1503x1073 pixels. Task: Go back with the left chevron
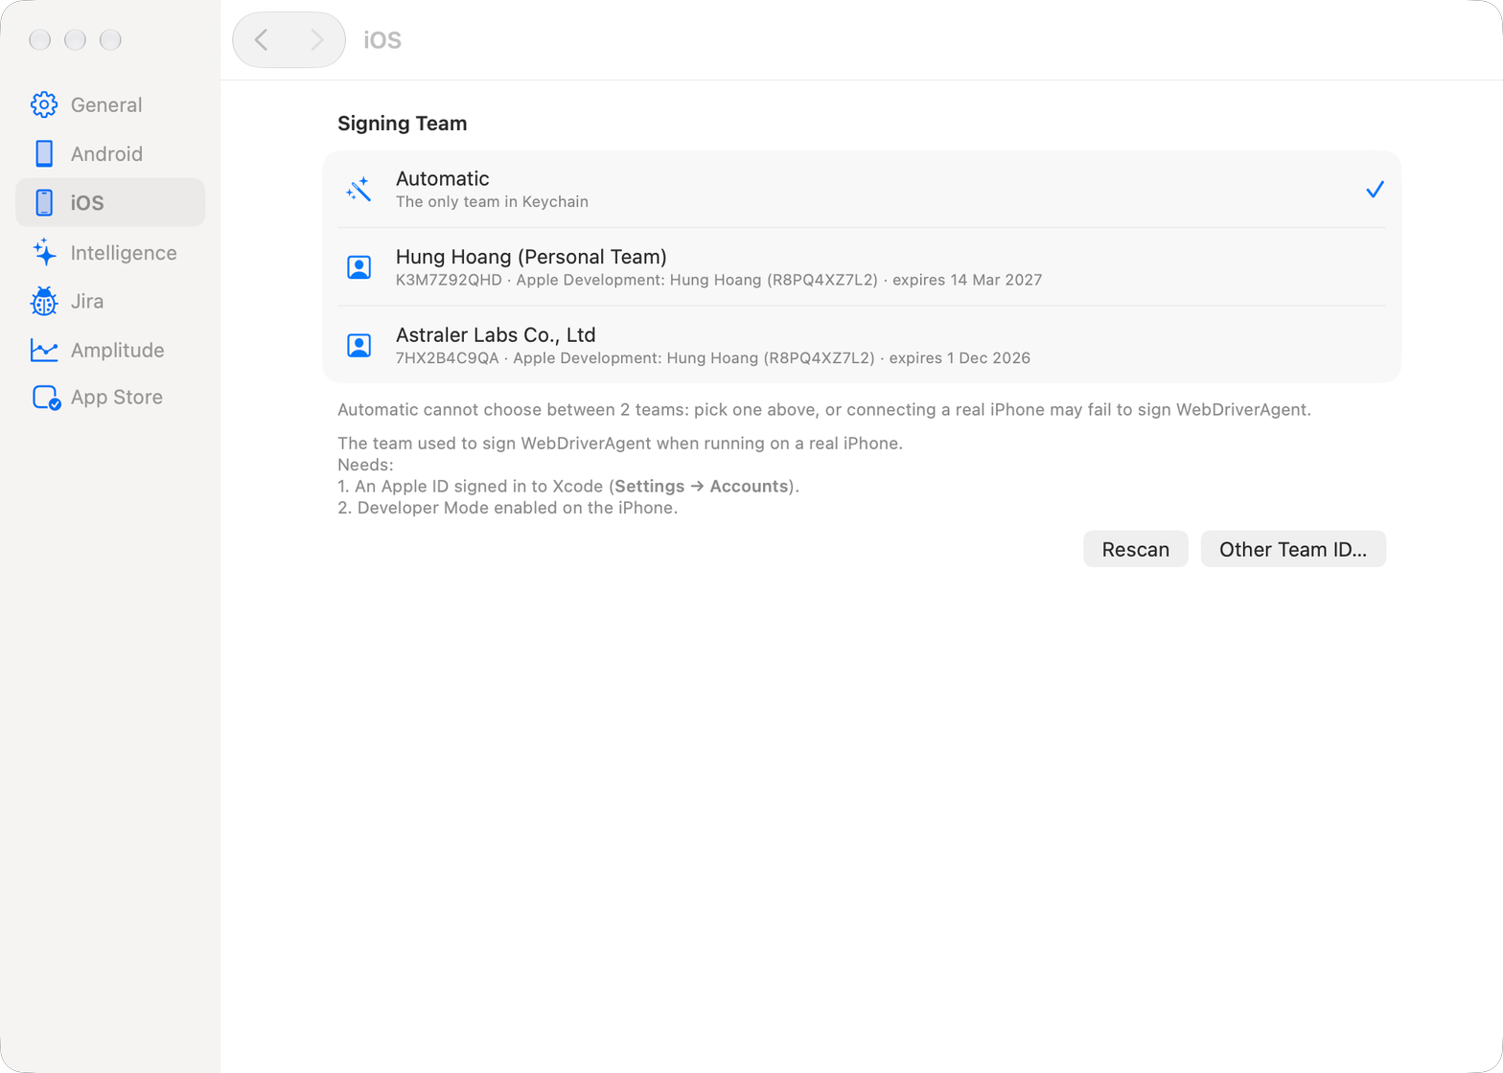pos(261,39)
